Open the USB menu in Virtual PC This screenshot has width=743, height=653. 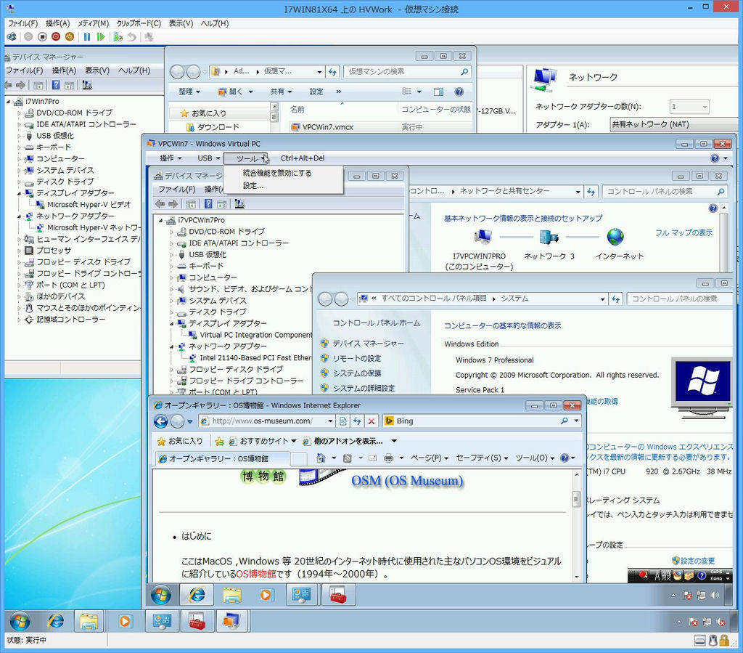[208, 158]
